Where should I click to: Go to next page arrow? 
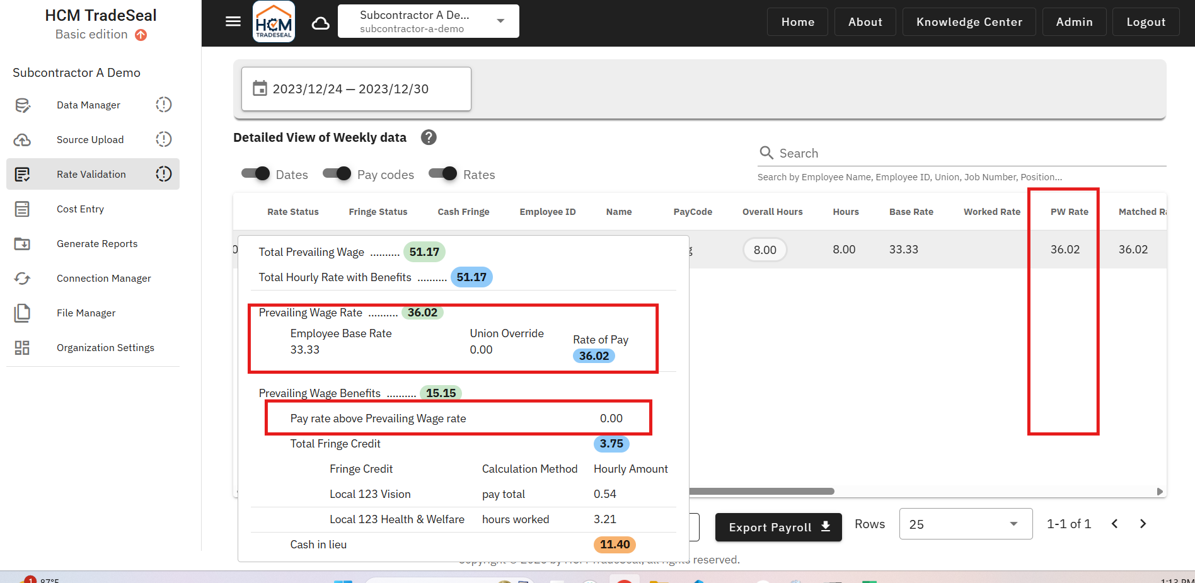click(1143, 524)
